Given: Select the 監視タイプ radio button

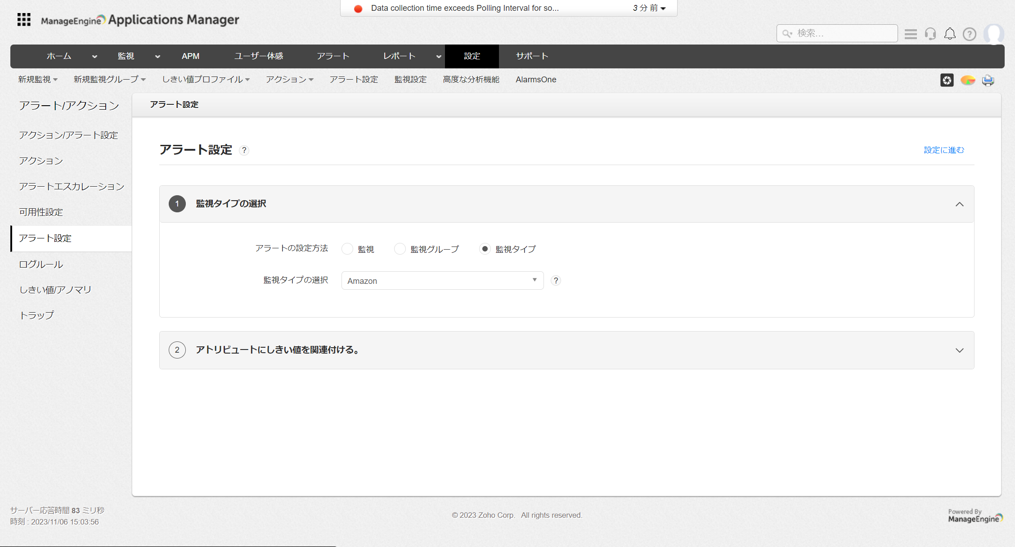Looking at the screenshot, I should [485, 249].
